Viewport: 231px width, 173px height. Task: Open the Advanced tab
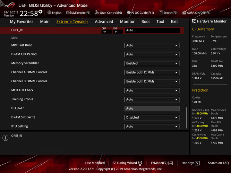(104, 22)
